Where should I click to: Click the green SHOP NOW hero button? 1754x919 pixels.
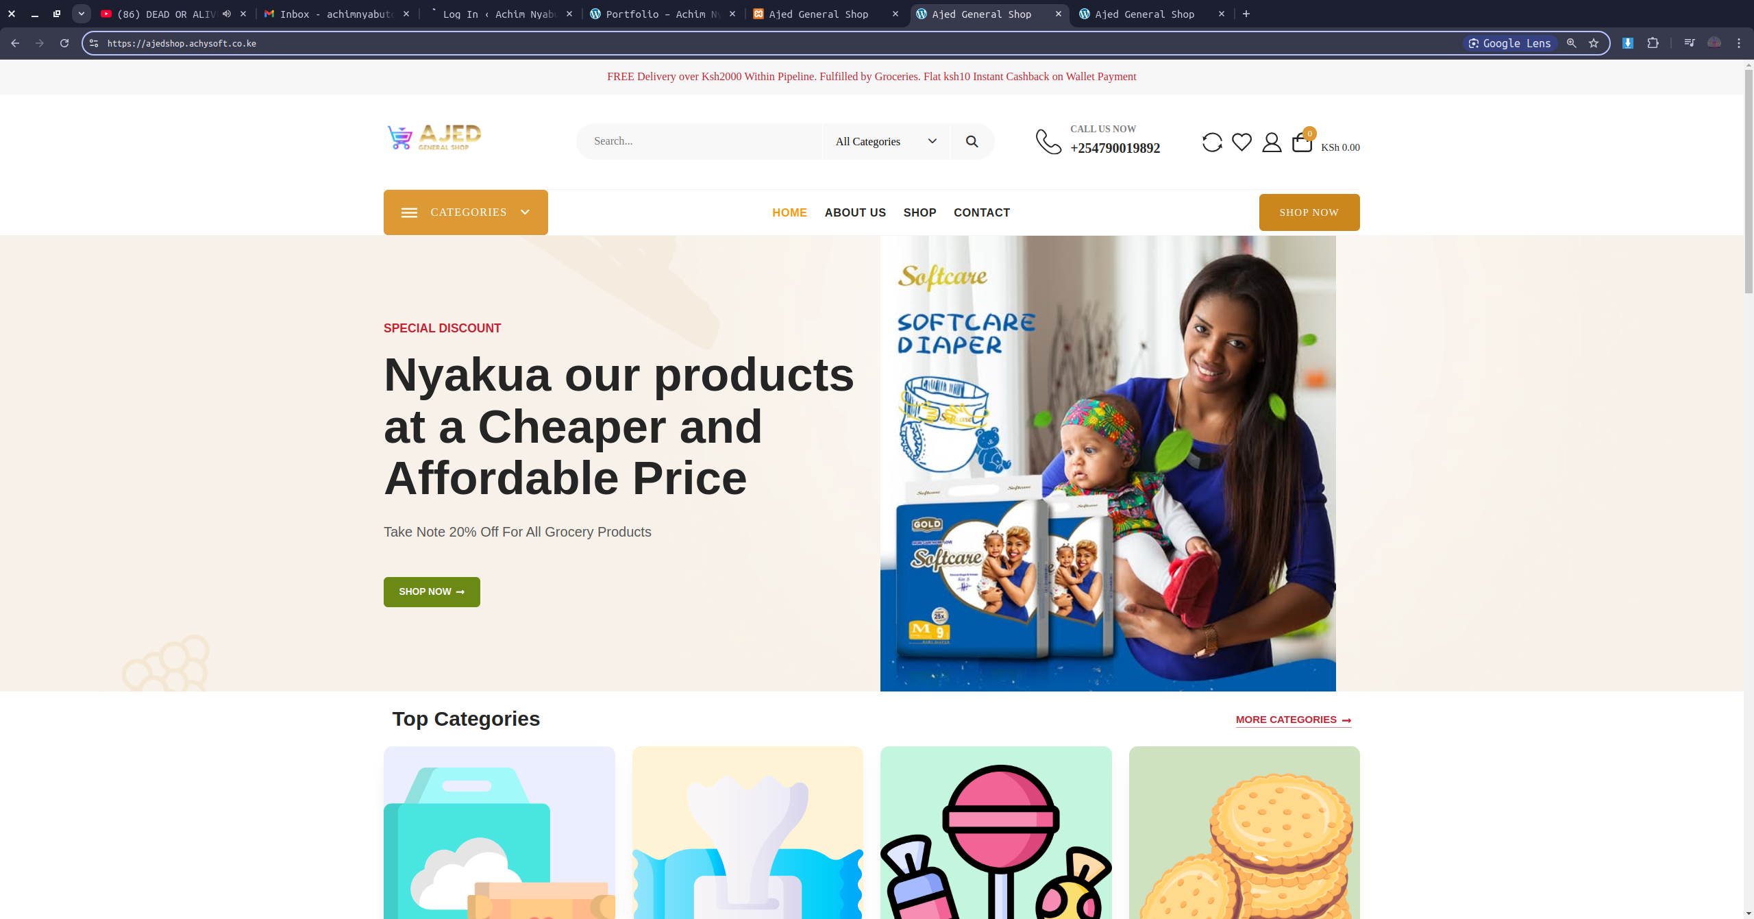pos(432,591)
